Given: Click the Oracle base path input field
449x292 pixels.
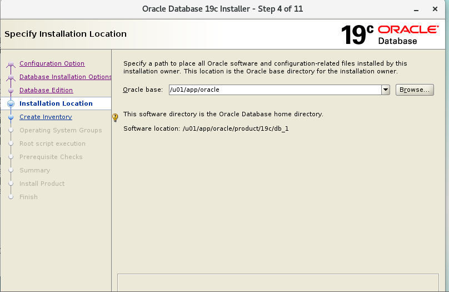Looking at the screenshot, I should click(x=275, y=90).
